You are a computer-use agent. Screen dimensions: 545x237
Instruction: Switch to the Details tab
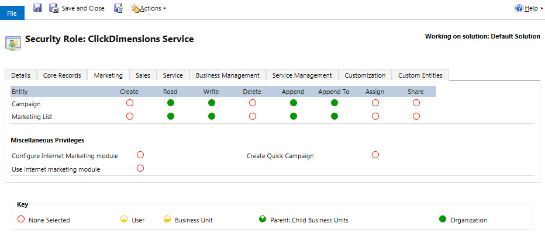pyautogui.click(x=20, y=75)
